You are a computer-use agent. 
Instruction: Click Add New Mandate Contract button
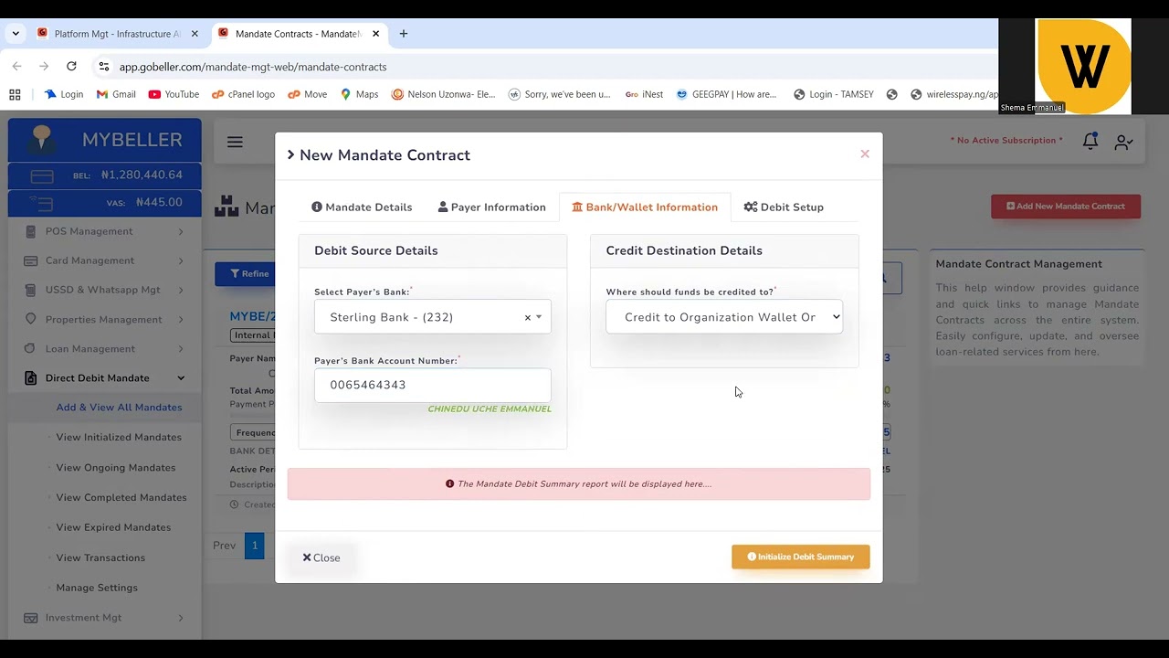(x=1066, y=206)
